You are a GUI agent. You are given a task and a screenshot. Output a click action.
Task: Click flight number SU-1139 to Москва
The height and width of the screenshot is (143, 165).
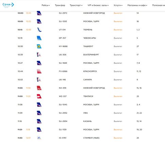pos(63,129)
